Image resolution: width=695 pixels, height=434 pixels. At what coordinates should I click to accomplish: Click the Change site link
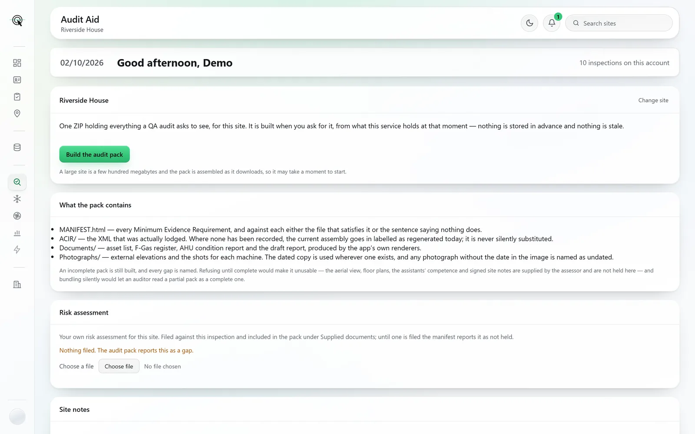[x=653, y=100]
